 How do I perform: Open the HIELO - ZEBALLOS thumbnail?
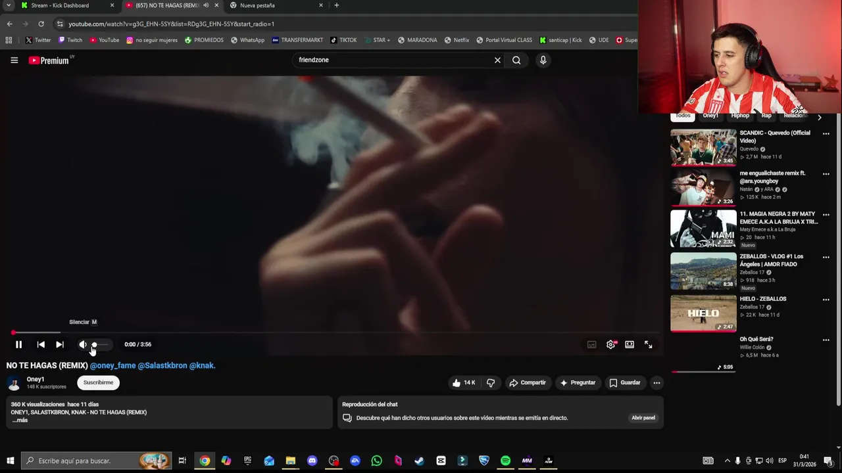click(703, 313)
